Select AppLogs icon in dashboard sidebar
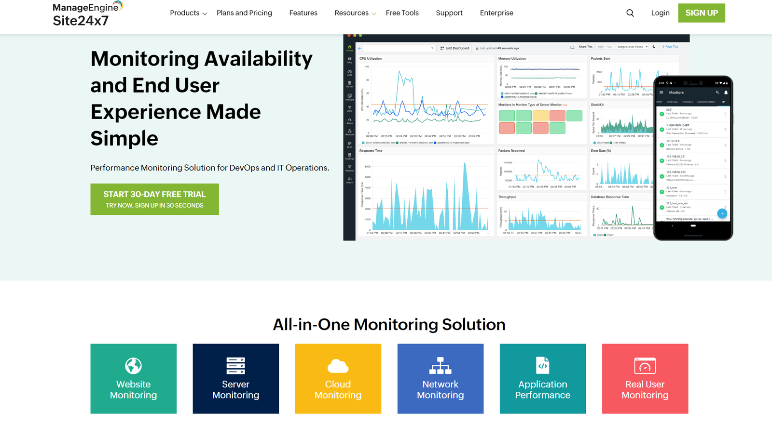772x424 pixels. (x=349, y=156)
